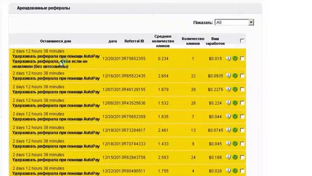Click white bubble icon in row R73284617

(x=229, y=130)
